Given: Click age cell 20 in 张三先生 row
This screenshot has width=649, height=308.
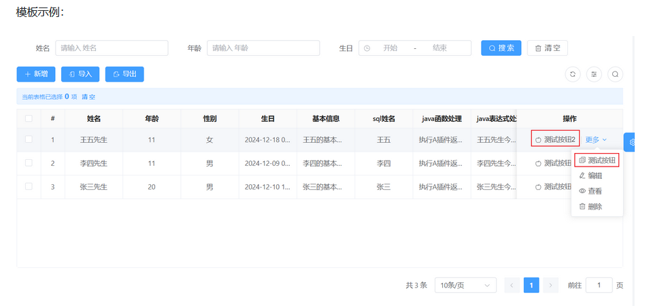Looking at the screenshot, I should [x=152, y=187].
